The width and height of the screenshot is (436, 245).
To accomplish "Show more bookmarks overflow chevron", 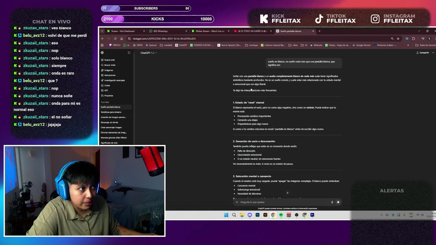I will (408, 45).
